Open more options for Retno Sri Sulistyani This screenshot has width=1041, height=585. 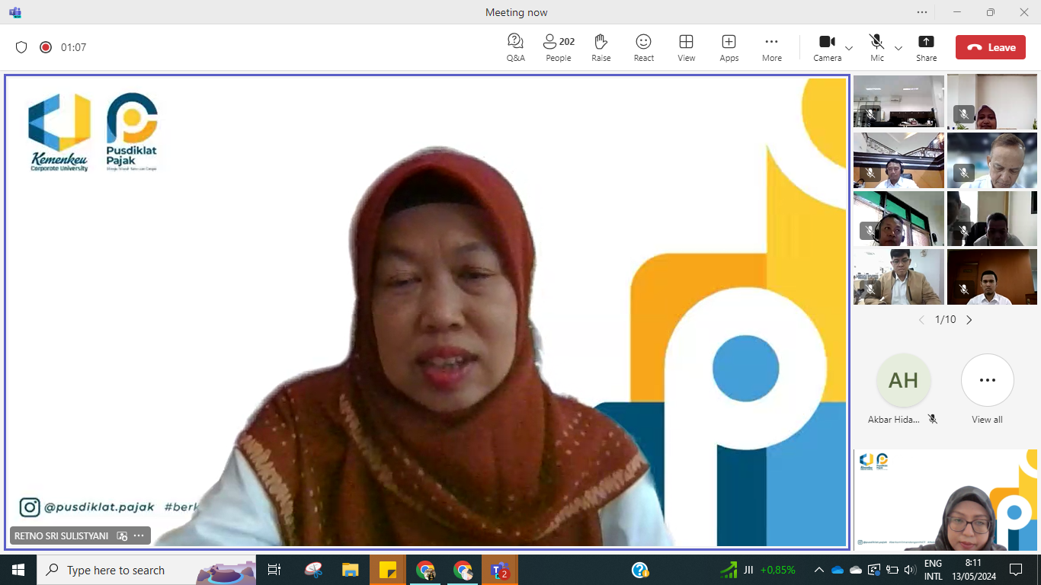(x=139, y=535)
